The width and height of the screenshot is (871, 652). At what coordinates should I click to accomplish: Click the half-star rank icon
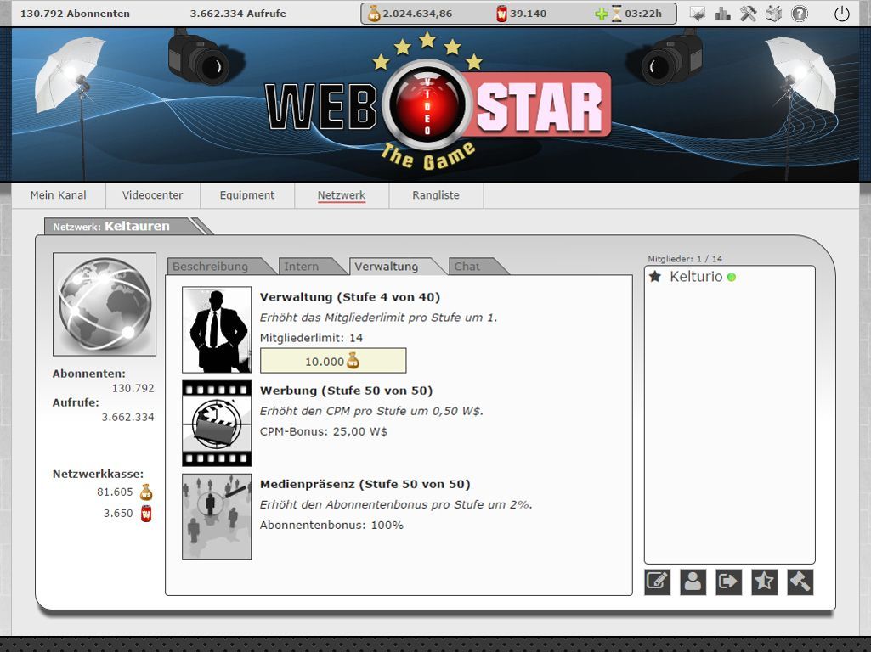click(x=764, y=582)
